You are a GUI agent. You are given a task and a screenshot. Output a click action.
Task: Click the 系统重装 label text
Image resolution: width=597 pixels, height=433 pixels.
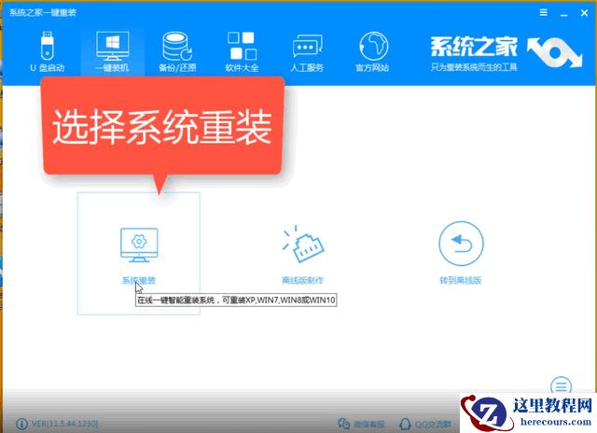(139, 281)
